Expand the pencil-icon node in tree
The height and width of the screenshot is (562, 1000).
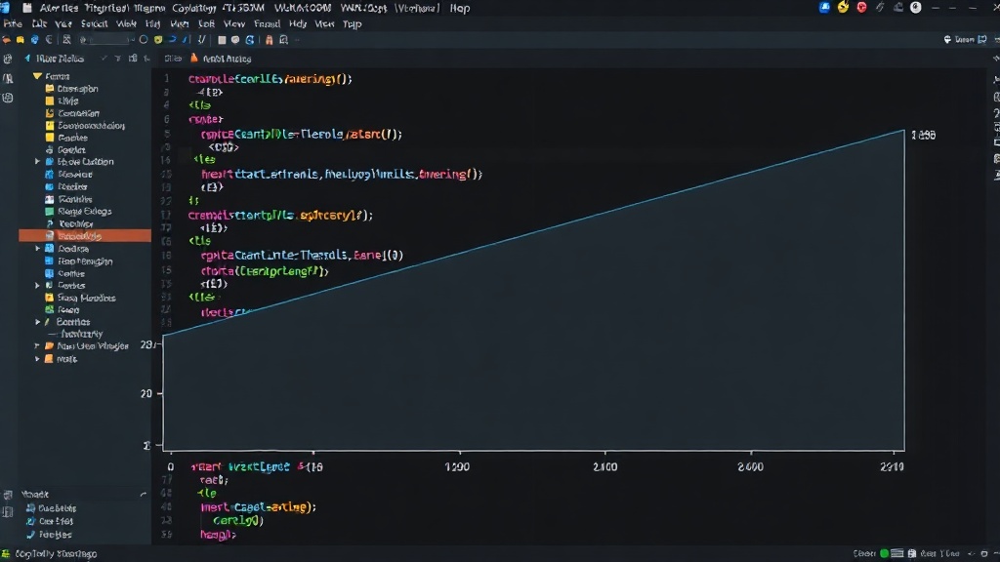point(37,322)
